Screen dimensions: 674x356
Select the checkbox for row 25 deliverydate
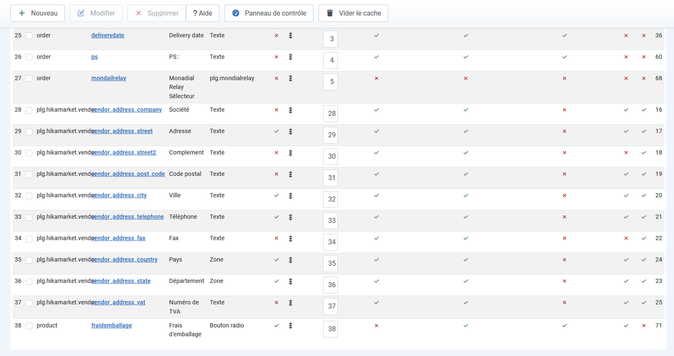pyautogui.click(x=29, y=36)
